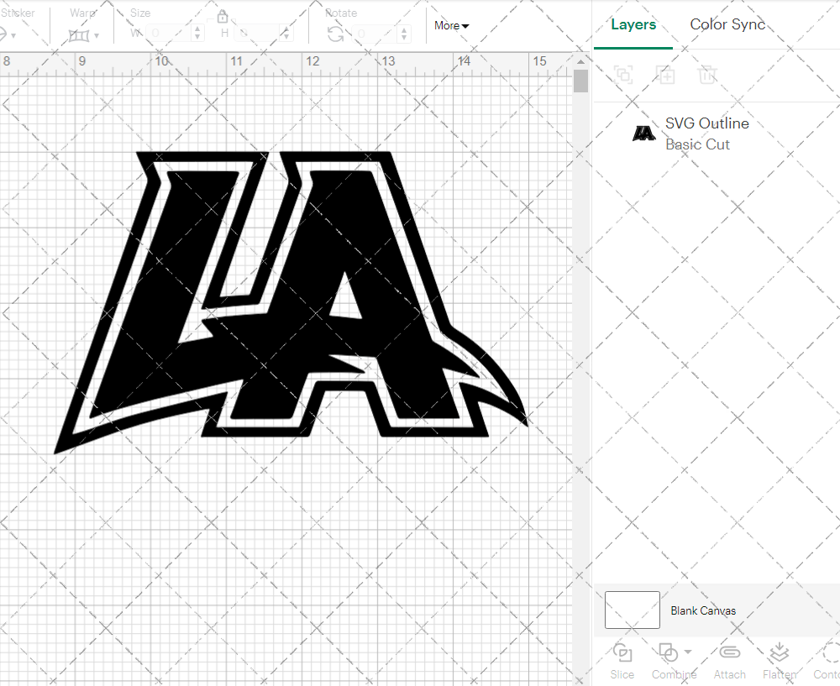Click the group layers icon
Screen dimensions: 840x686
click(x=623, y=75)
